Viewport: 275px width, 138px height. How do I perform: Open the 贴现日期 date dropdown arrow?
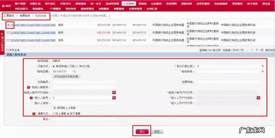point(74,71)
